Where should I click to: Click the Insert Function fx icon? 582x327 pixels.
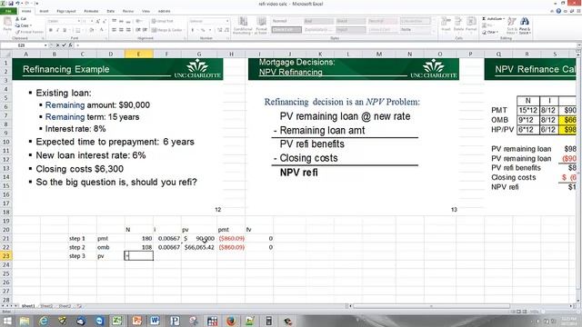[x=70, y=45]
